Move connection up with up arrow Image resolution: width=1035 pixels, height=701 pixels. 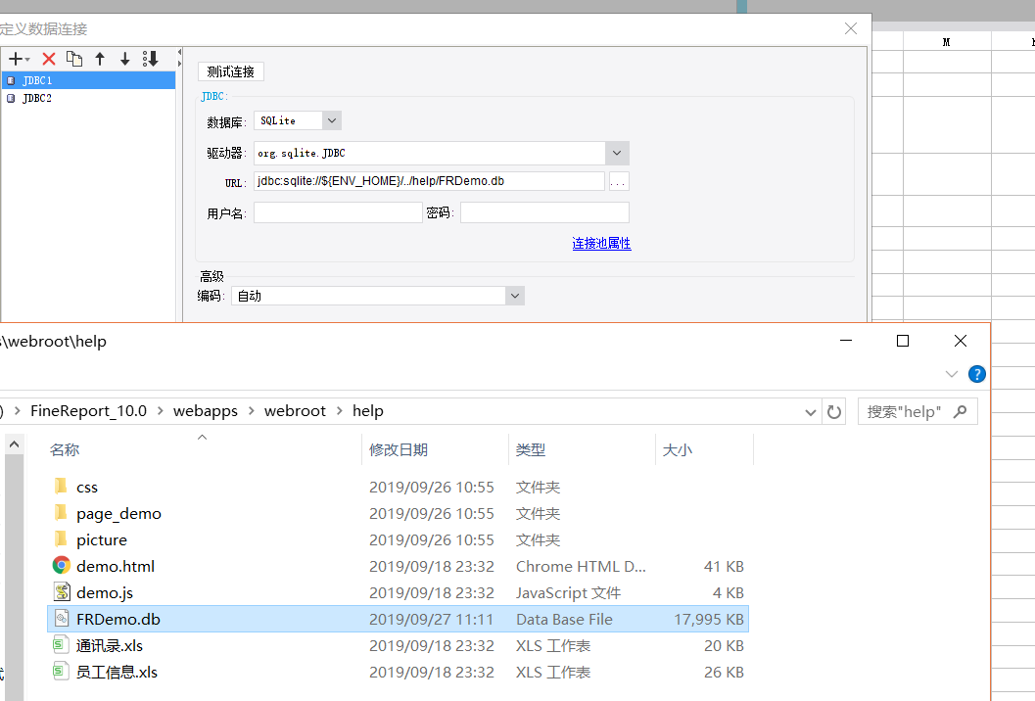pyautogui.click(x=100, y=59)
